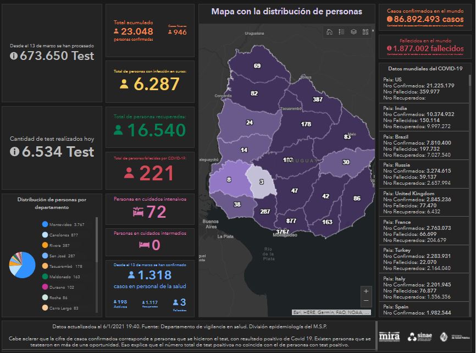The width and height of the screenshot is (476, 353).
Task: Click the map Home extent icon
Action: (329, 32)
